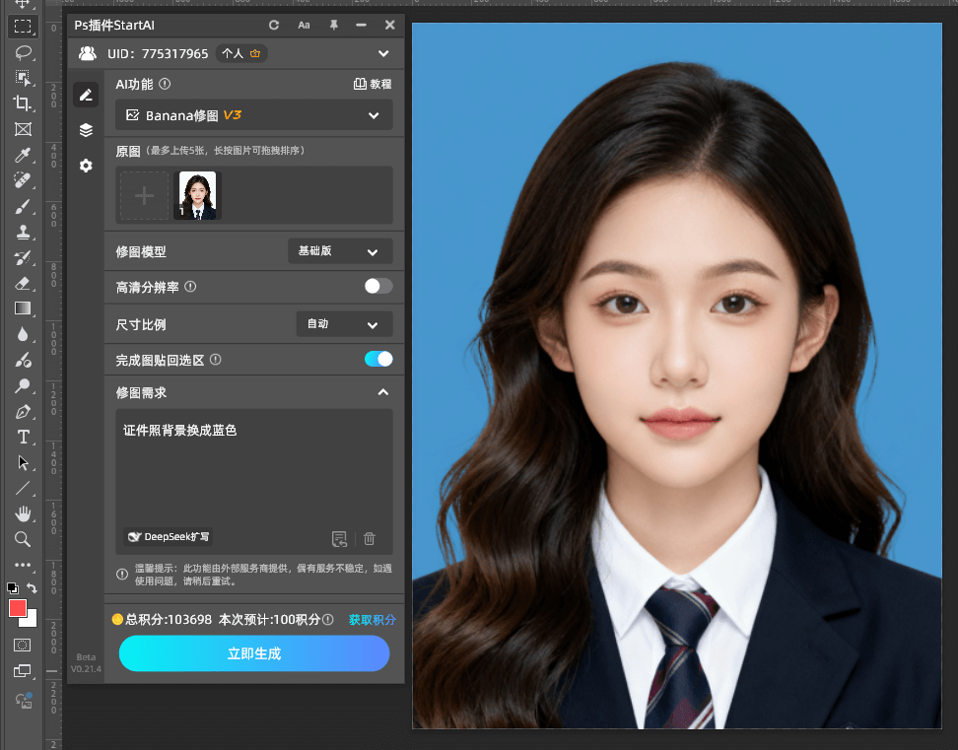The image size is (958, 750).
Task: Open the StartAI settings gear panel
Action: point(86,166)
